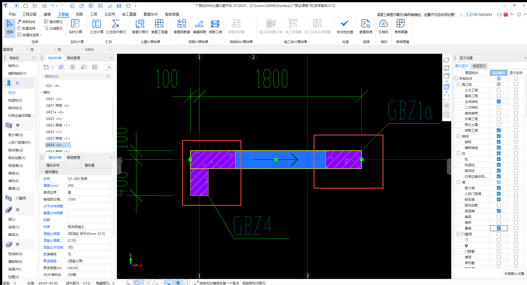527x285 pixels.
Task: Close the 导航栏 panel
Action: (x=34, y=58)
